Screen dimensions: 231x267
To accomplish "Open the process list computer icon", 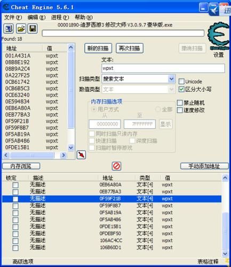I will pos(9,28).
